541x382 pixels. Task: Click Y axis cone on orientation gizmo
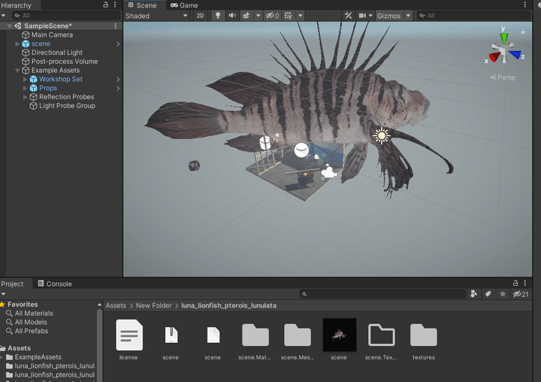coord(504,38)
